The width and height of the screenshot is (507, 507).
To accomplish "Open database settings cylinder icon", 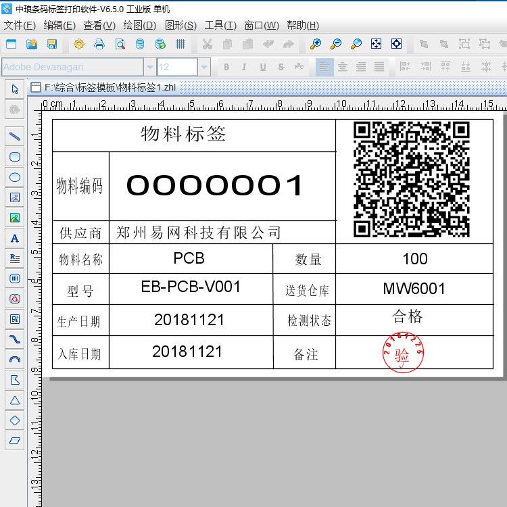I will tap(140, 44).
